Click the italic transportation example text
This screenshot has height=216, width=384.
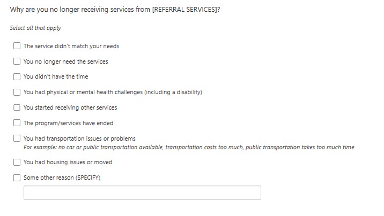click(189, 147)
